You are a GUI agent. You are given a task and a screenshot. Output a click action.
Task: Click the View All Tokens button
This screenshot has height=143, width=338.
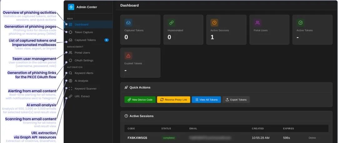click(x=206, y=100)
